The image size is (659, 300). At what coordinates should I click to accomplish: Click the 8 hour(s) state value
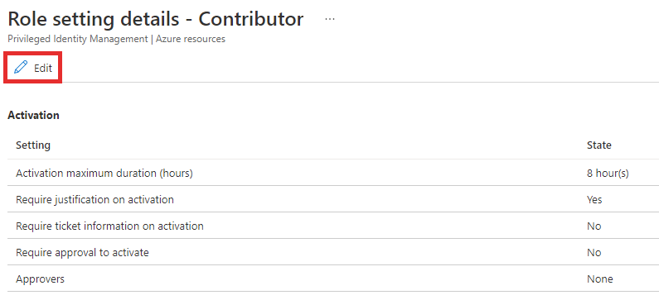608,173
